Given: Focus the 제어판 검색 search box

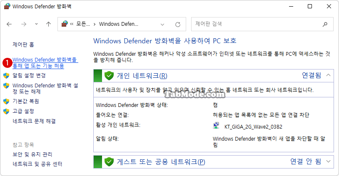Looking at the screenshot, I should tap(262, 24).
